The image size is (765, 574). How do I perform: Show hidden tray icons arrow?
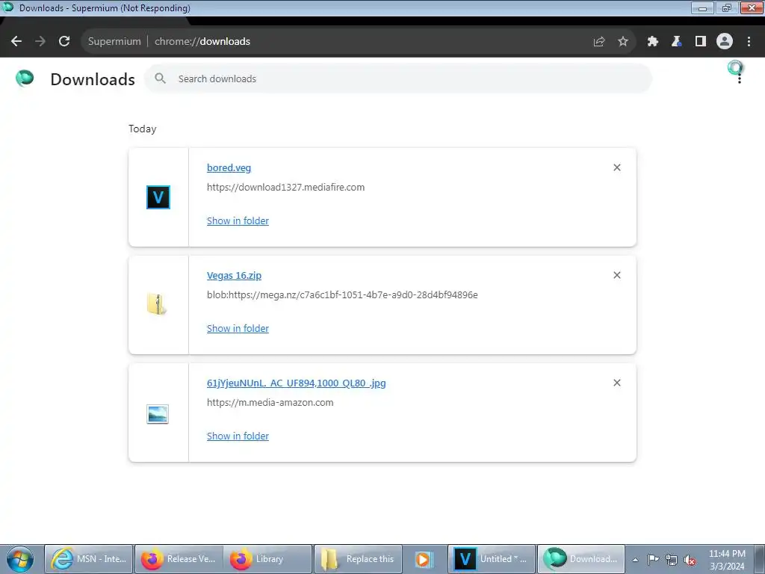click(635, 560)
